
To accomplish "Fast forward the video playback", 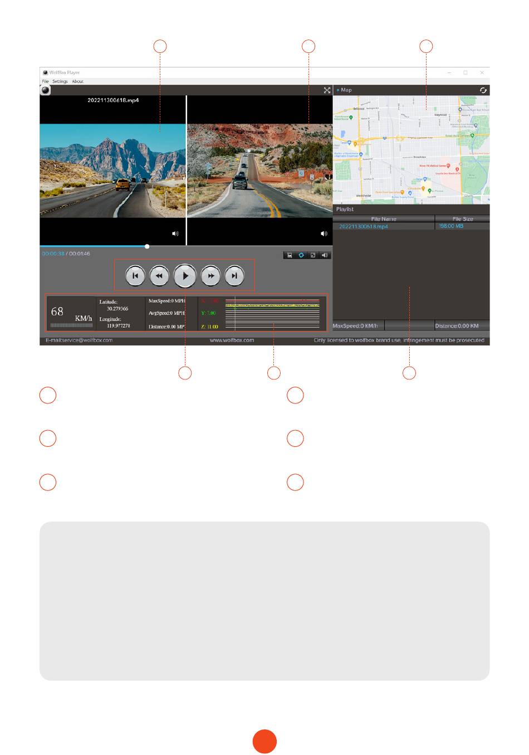I will (210, 276).
